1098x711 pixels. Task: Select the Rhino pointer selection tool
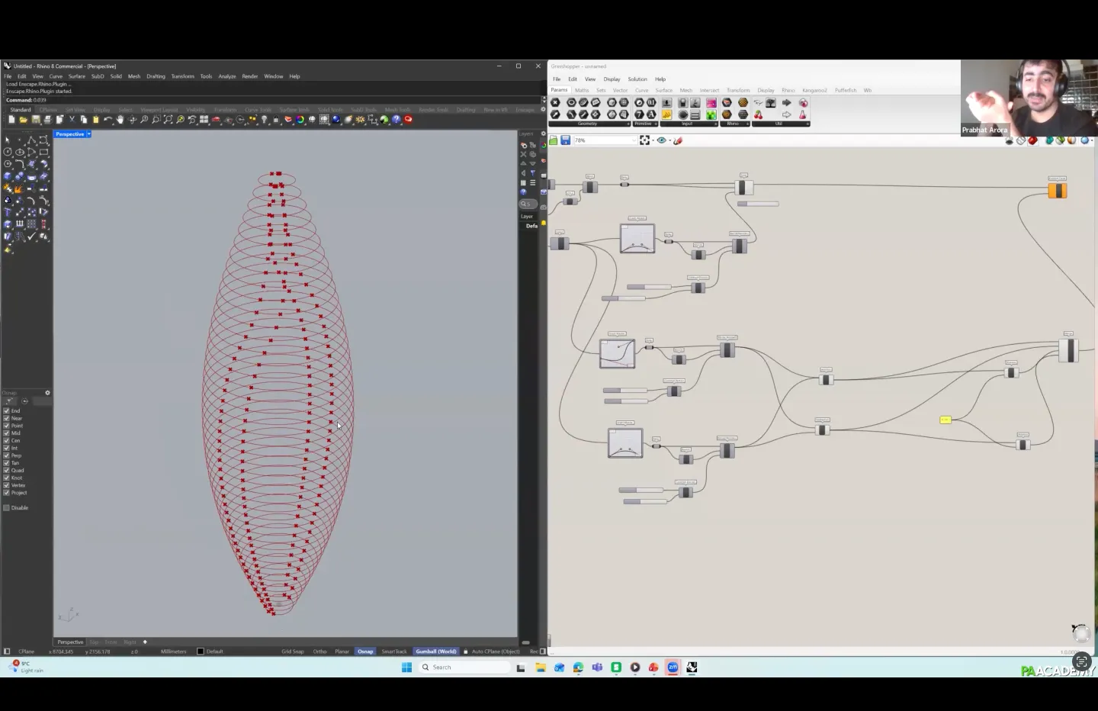pos(8,140)
